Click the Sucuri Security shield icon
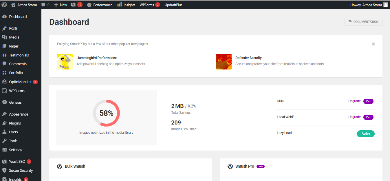 [x=4, y=170]
